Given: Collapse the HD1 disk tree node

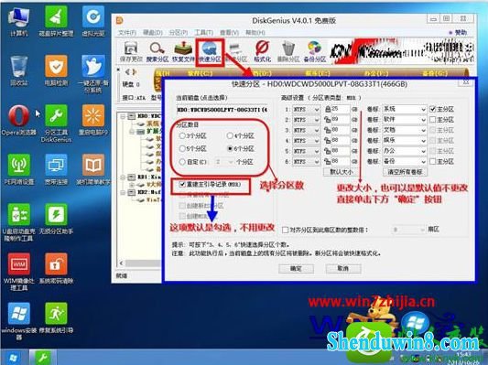Looking at the screenshot, I should point(124,177).
